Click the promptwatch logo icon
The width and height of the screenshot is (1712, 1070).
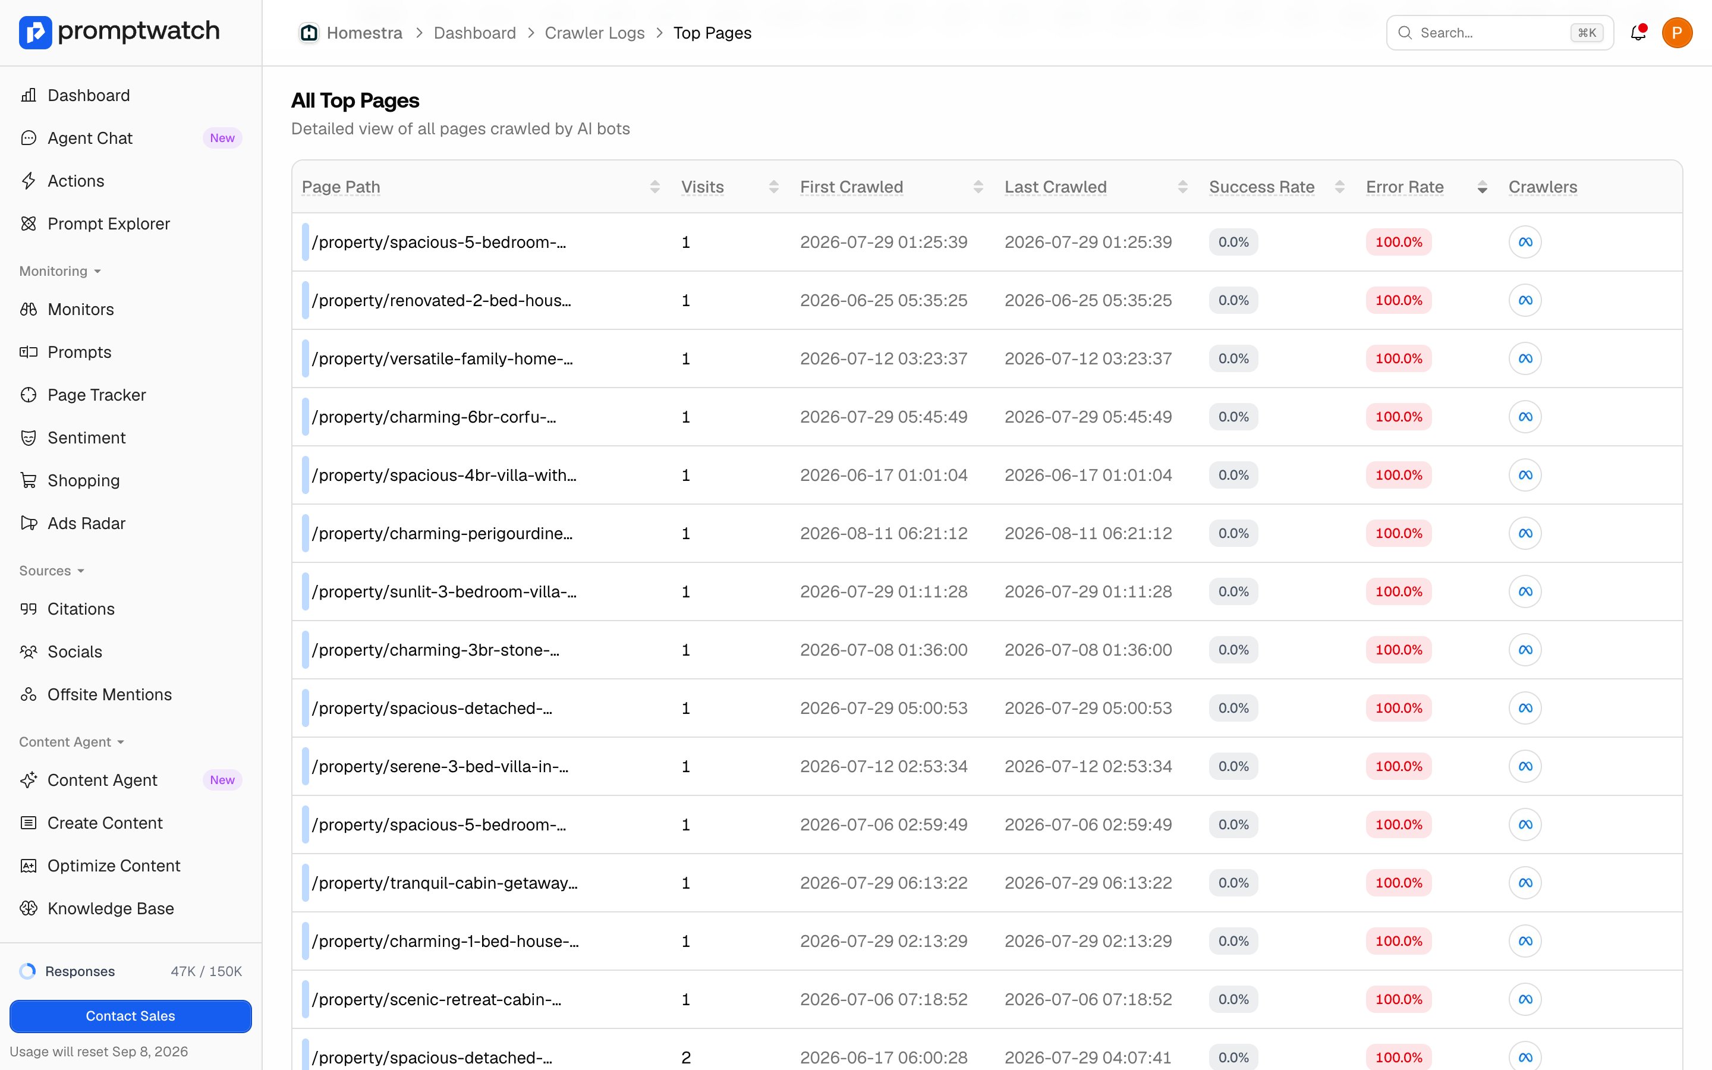(36, 32)
